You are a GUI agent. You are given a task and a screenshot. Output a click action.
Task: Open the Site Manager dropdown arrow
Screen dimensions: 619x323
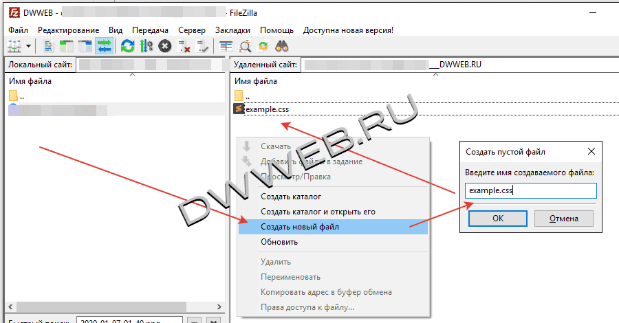(28, 46)
